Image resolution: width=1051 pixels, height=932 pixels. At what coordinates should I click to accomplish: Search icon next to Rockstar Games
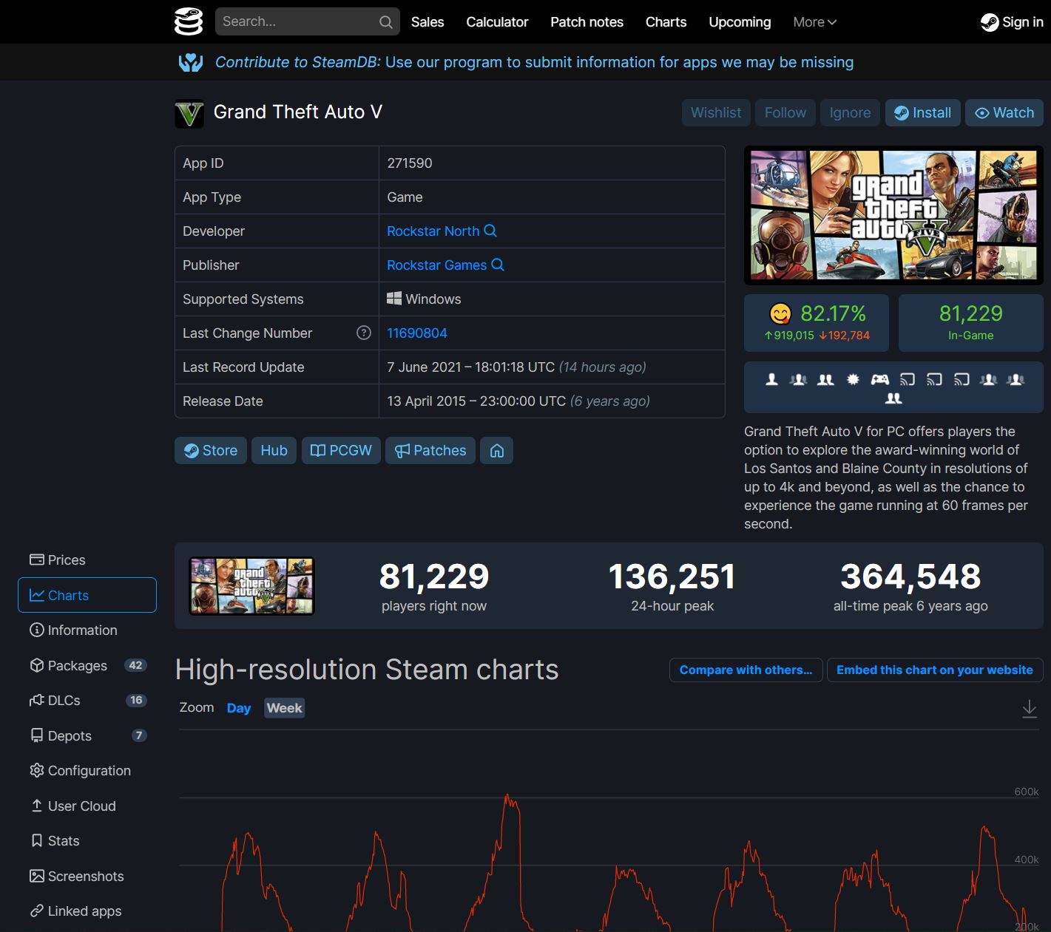[498, 265]
